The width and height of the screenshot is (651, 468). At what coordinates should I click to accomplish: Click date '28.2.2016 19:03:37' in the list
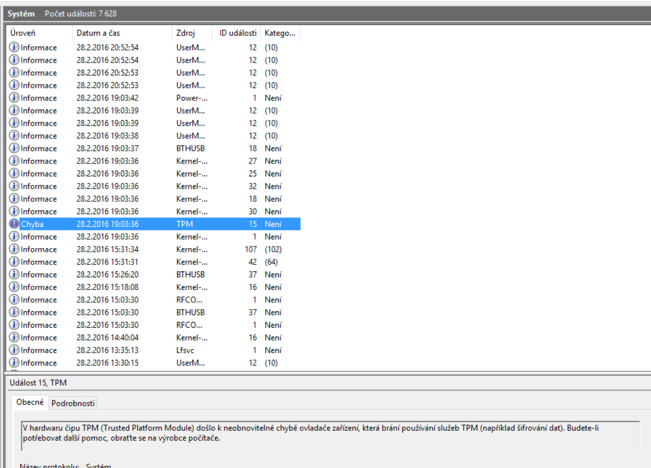tap(107, 149)
